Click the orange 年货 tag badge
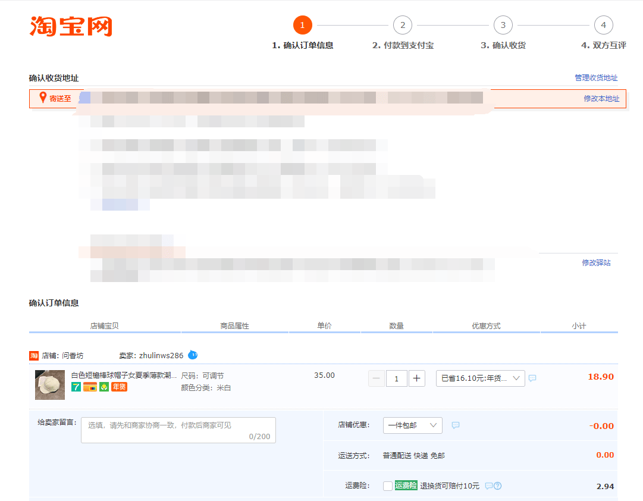The width and height of the screenshot is (643, 501). (120, 387)
